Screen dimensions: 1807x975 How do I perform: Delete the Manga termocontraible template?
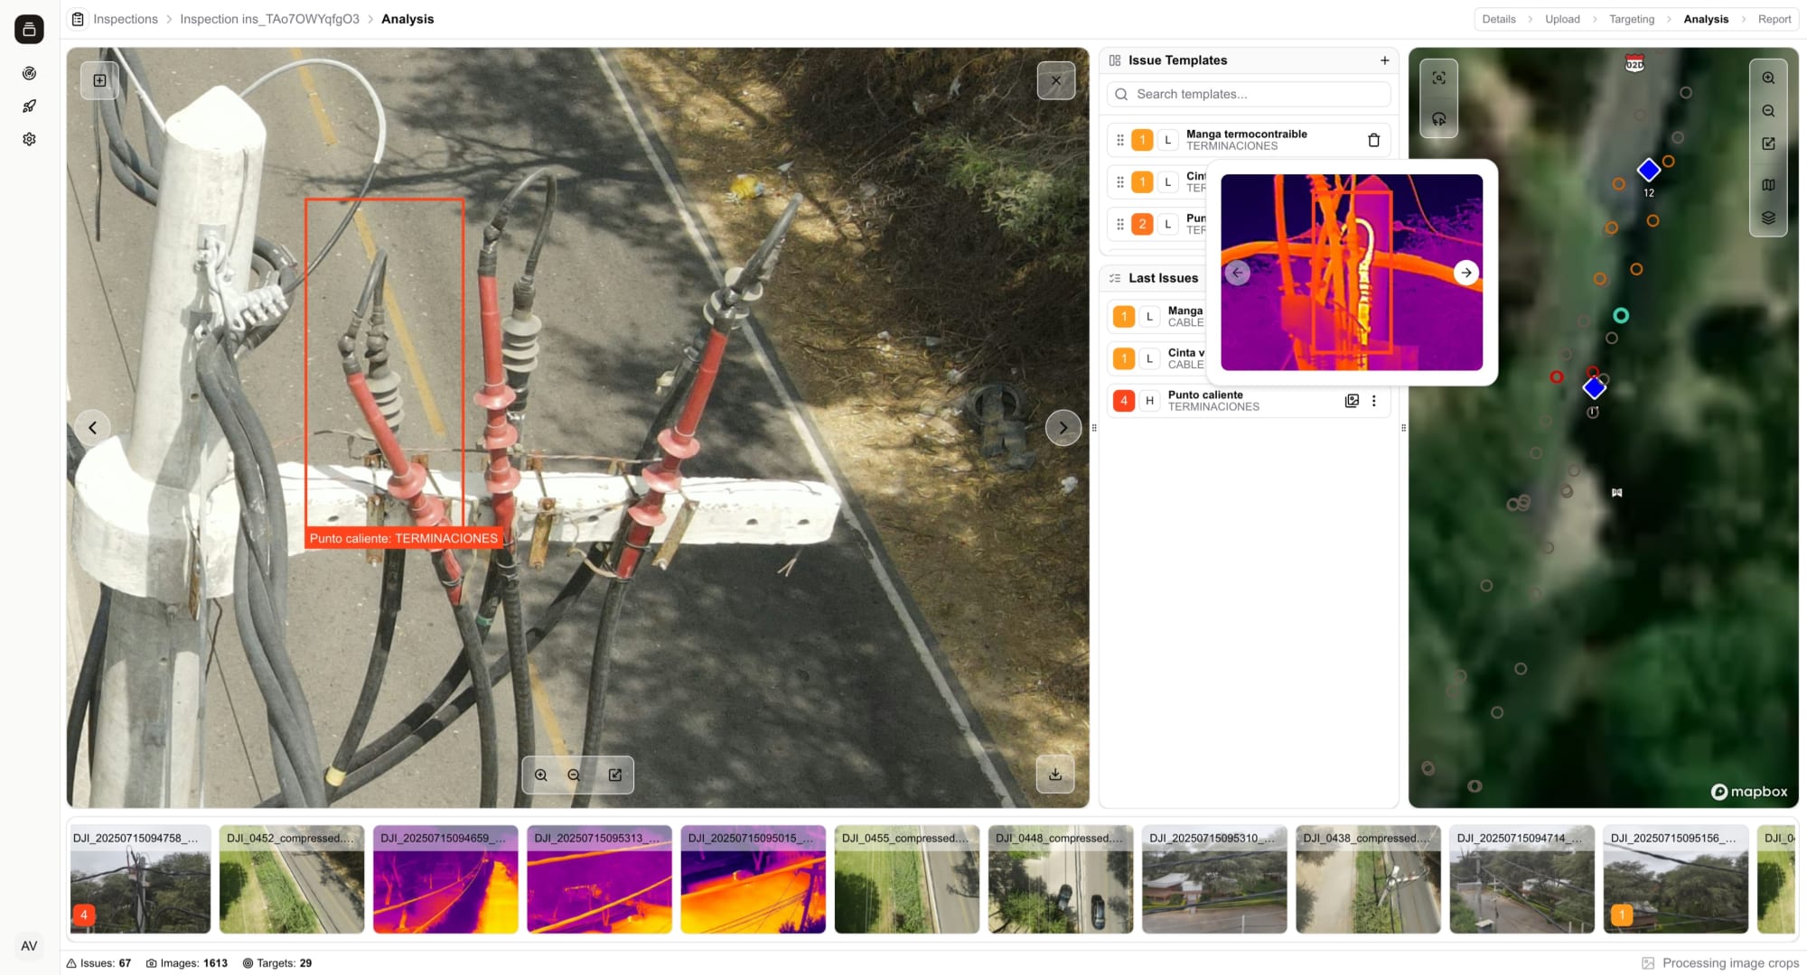(1373, 140)
